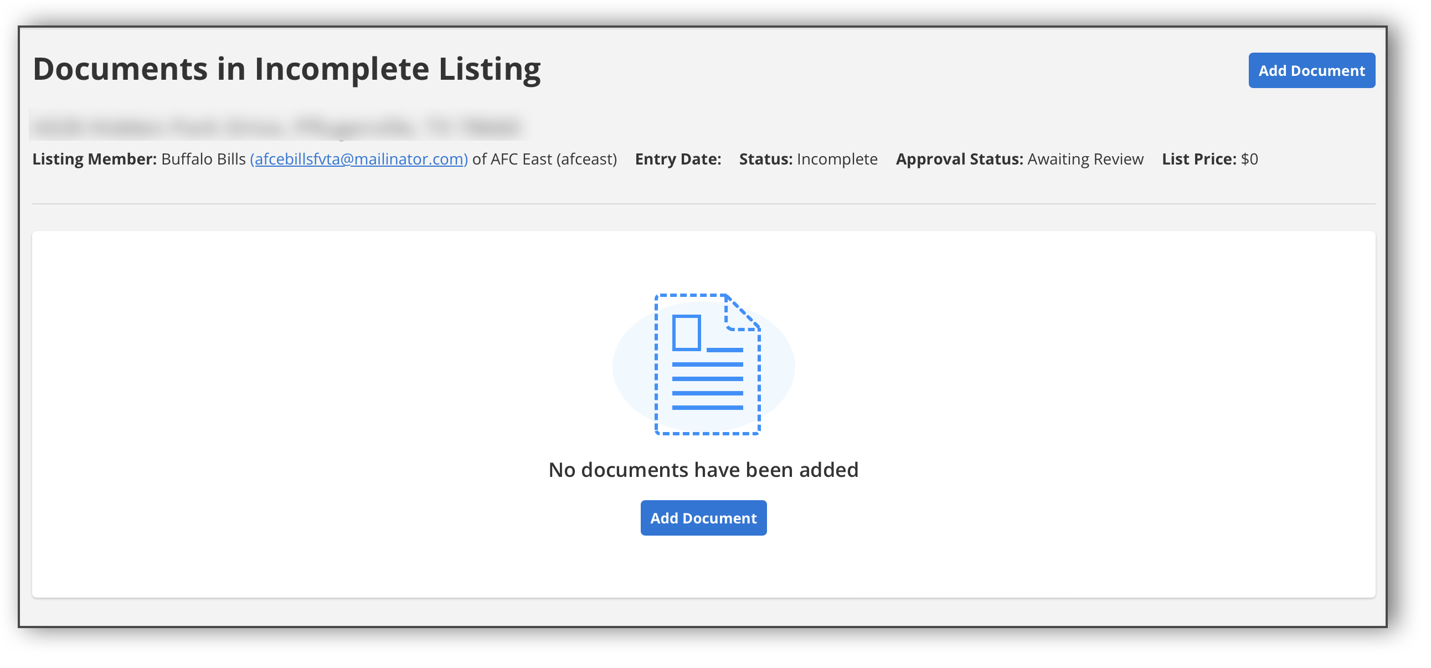Image resolution: width=1431 pixels, height=668 pixels.
Task: Click the 'List Price:' label
Action: tap(1200, 159)
